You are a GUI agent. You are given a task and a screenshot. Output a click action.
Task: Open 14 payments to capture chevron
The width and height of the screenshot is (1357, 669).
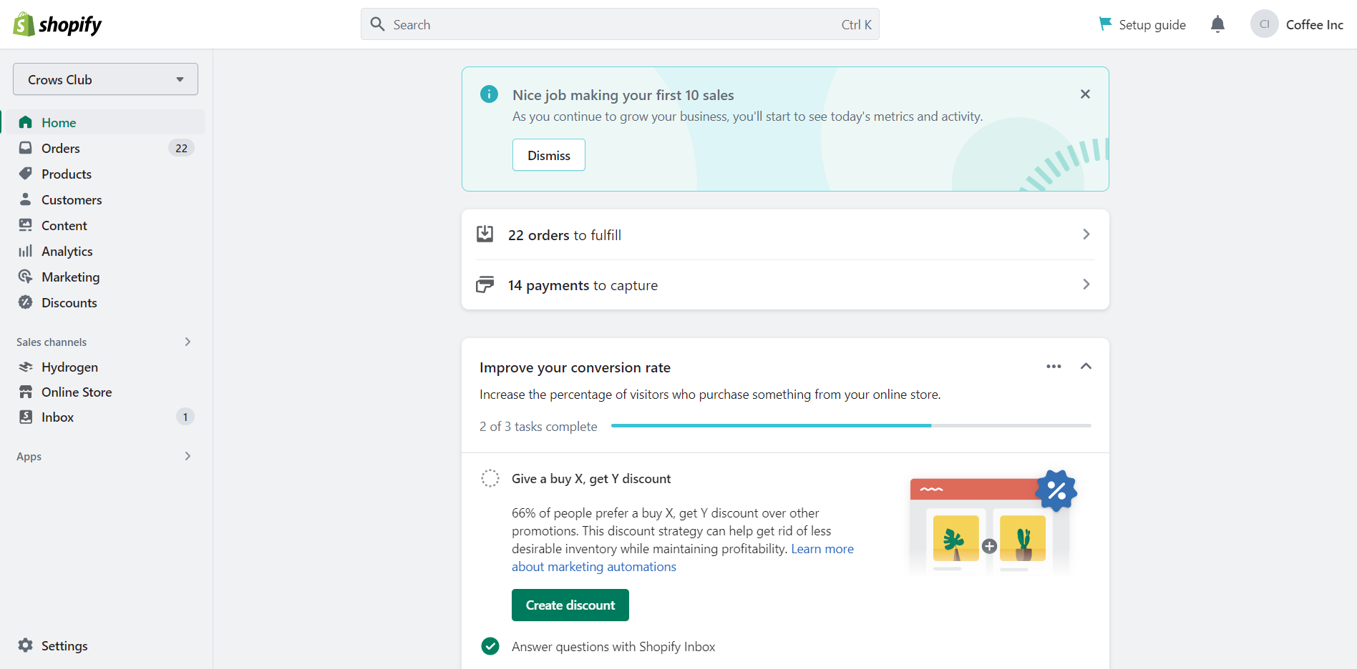point(1086,284)
